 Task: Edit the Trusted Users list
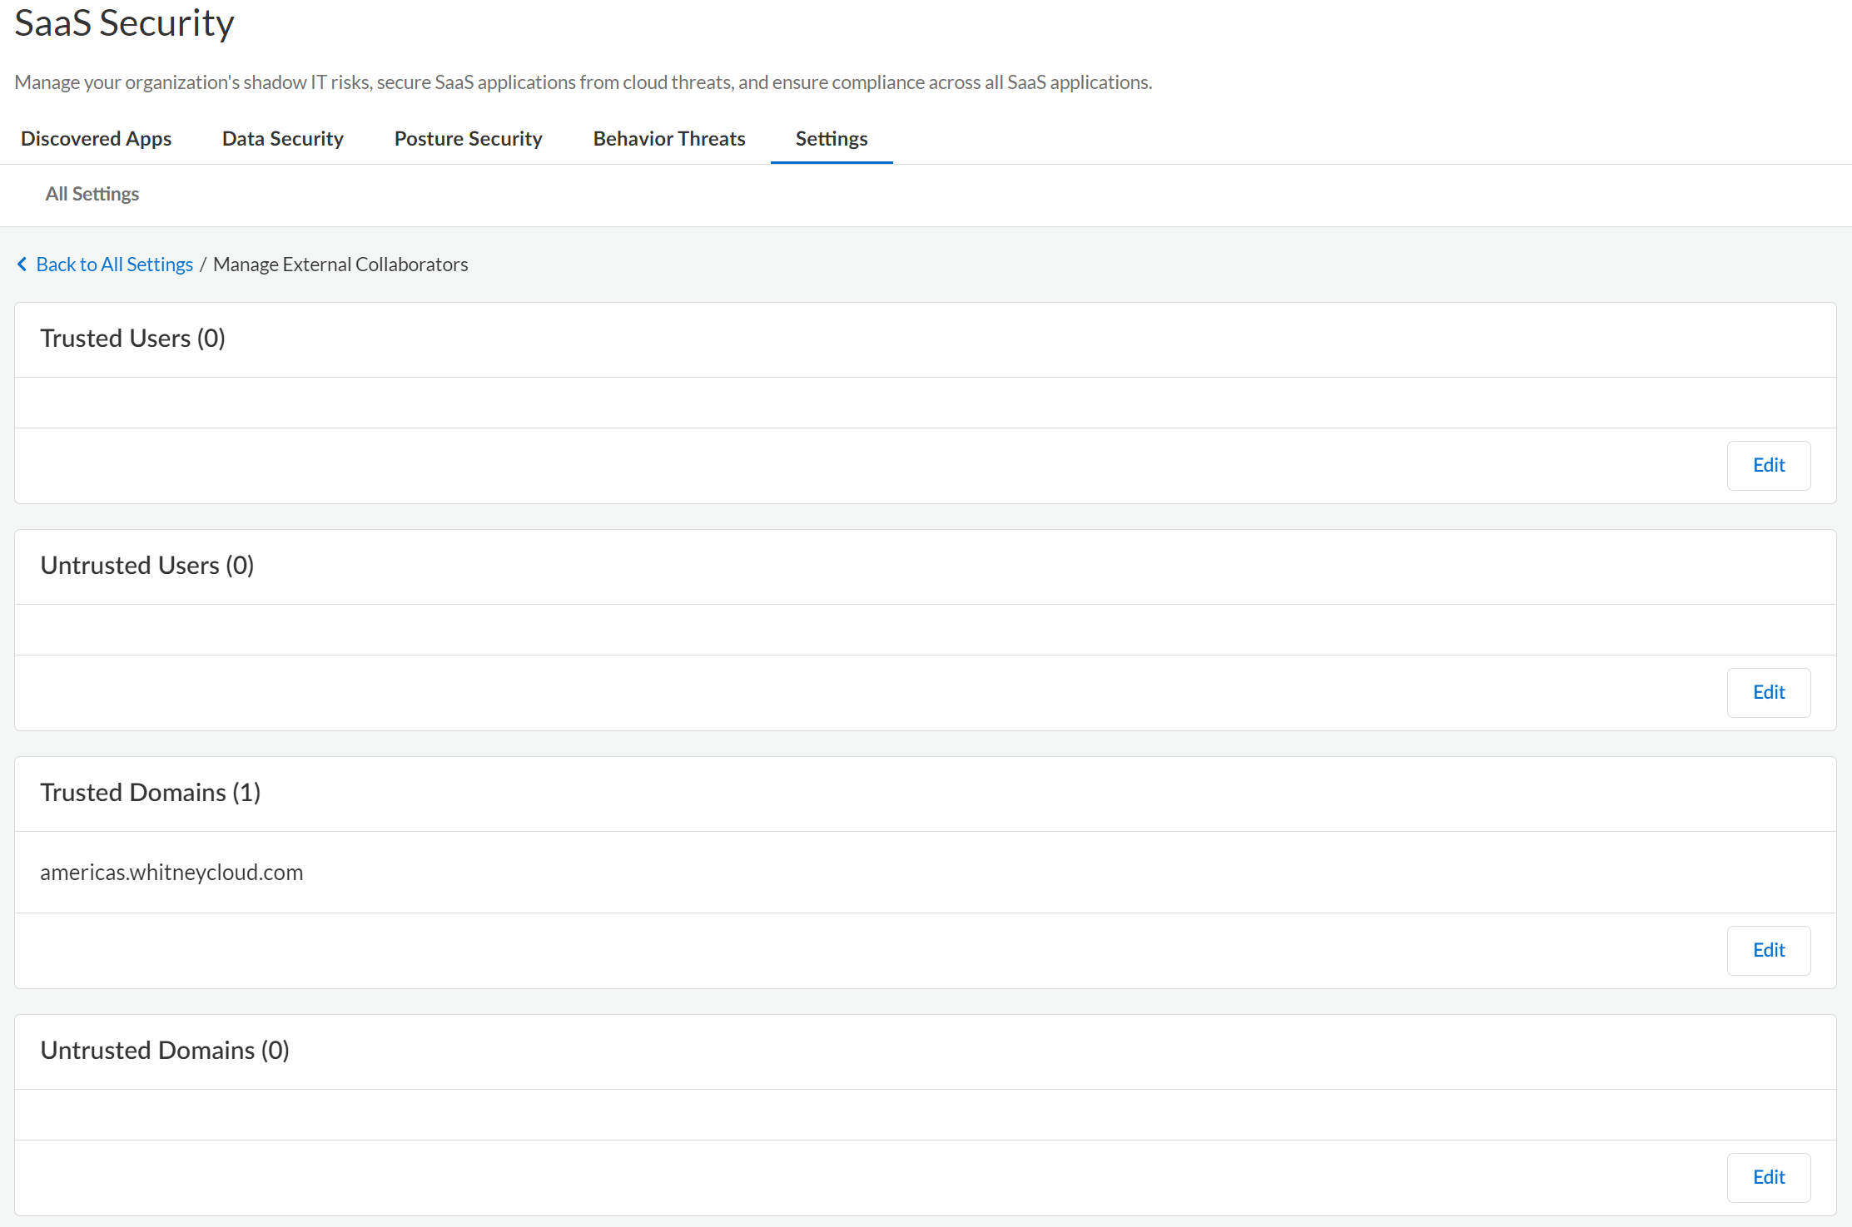(x=1768, y=465)
